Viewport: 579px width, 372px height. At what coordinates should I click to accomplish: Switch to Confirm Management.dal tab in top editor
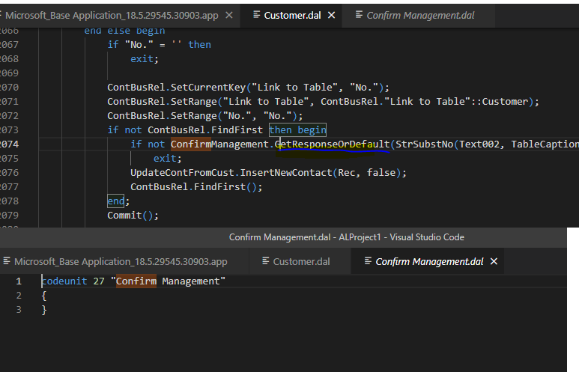(420, 15)
